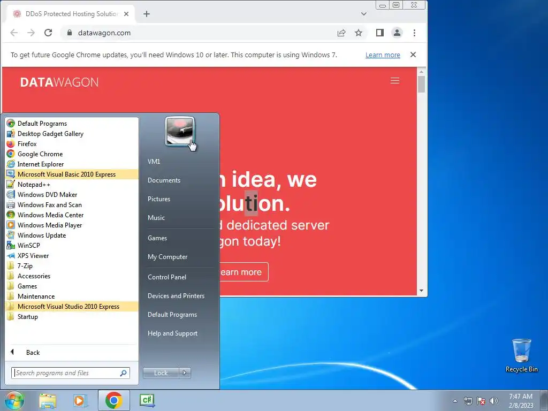
Task: Share this page icon in address bar
Action: (341, 33)
